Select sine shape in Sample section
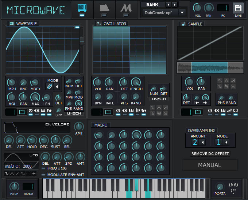This screenshot has width=248, height=200. pyautogui.click(x=220, y=81)
